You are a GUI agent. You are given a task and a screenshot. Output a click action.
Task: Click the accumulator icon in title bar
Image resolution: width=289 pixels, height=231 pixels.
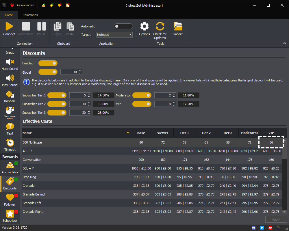(44, 5)
